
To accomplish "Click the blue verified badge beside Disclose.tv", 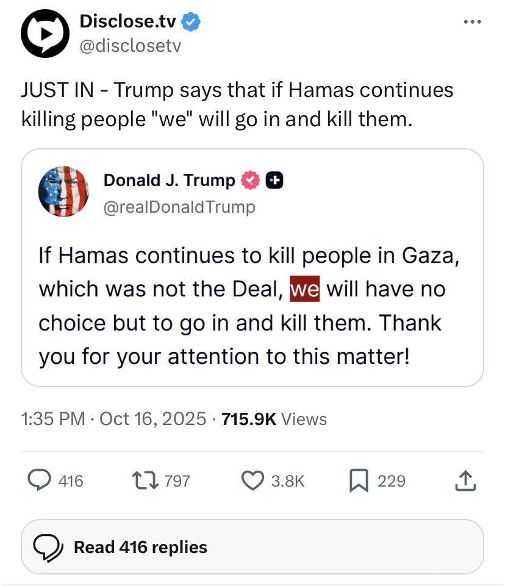I will coord(192,23).
